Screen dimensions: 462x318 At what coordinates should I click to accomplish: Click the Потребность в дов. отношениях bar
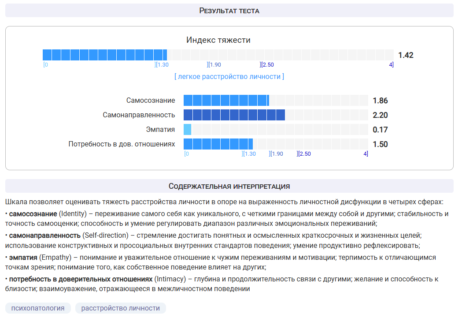click(x=218, y=144)
